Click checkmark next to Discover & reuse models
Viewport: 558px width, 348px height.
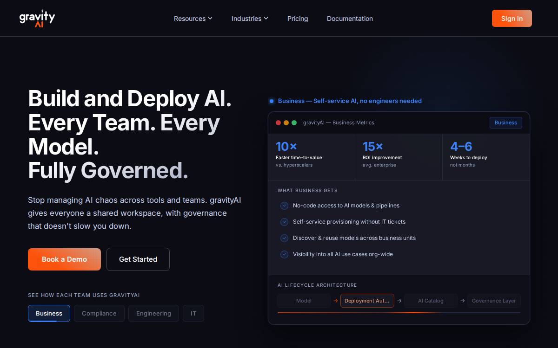click(284, 238)
